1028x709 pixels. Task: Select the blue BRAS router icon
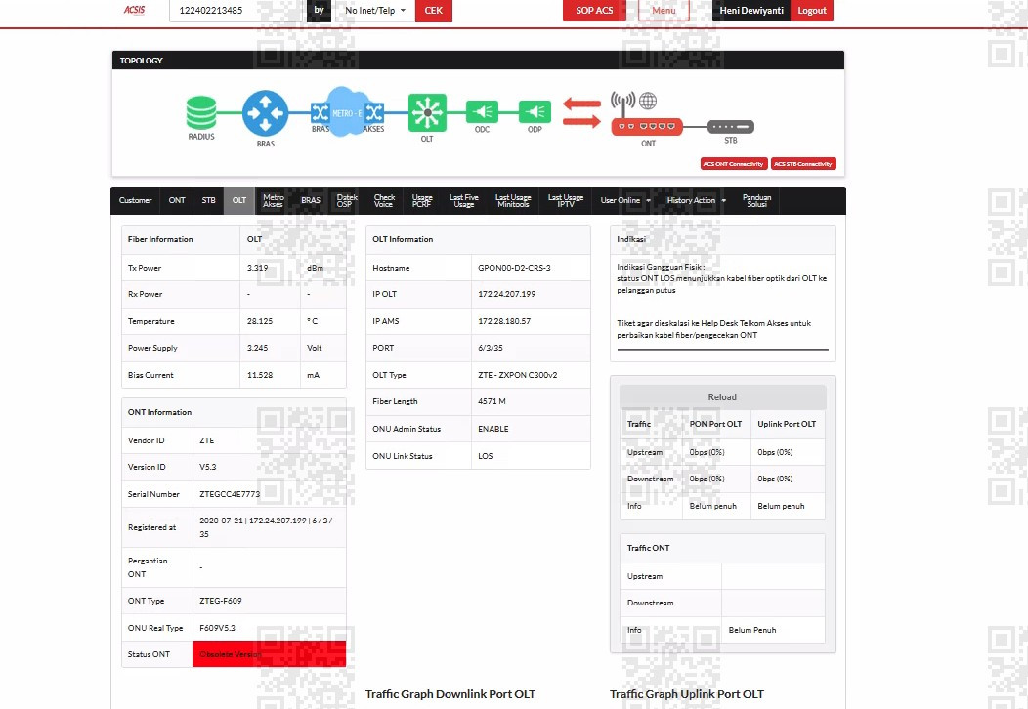pos(265,112)
